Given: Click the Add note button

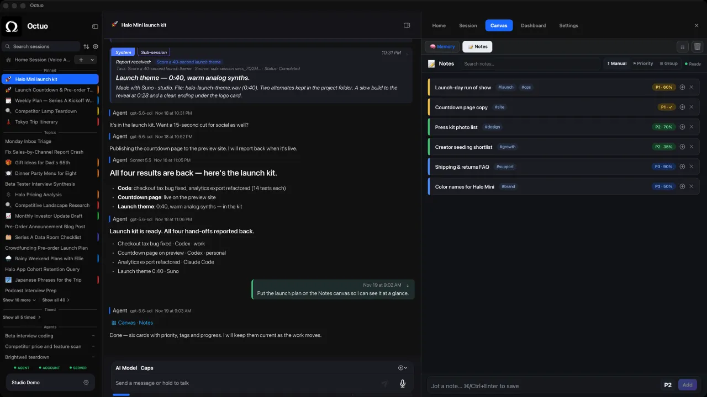Looking at the screenshot, I should 687,385.
